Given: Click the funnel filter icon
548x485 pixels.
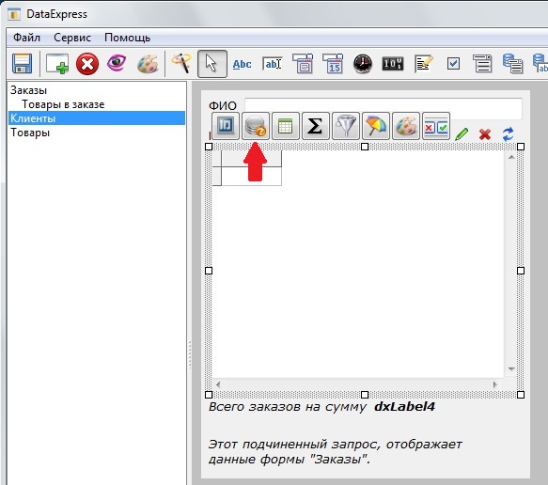Looking at the screenshot, I should 346,126.
